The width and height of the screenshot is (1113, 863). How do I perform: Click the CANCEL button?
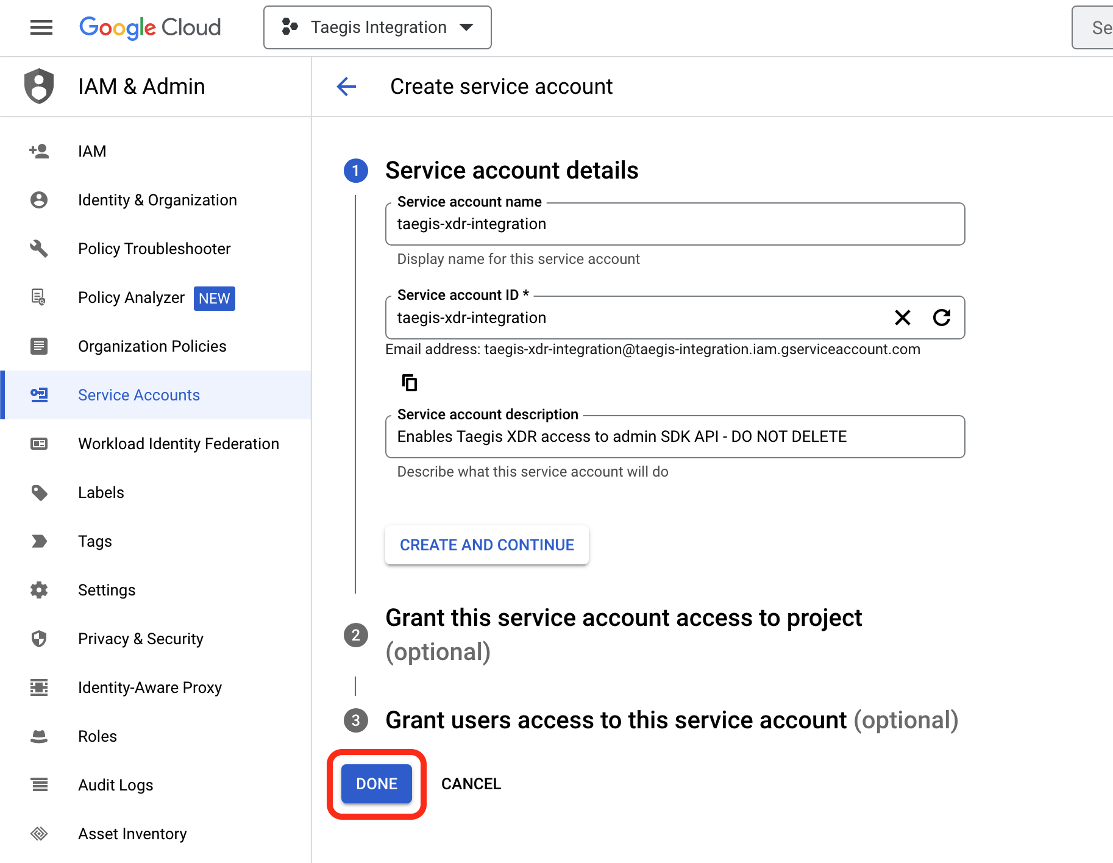tap(471, 784)
